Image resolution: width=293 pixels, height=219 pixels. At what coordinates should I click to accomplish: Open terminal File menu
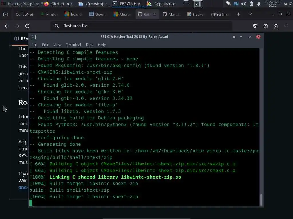pos(34,45)
